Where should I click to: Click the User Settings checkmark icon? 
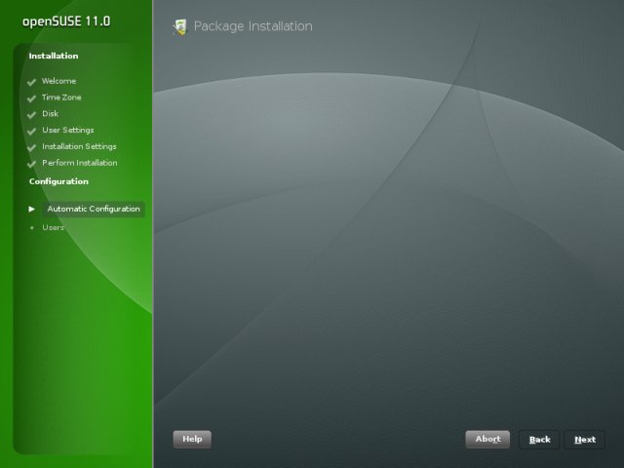point(31,131)
